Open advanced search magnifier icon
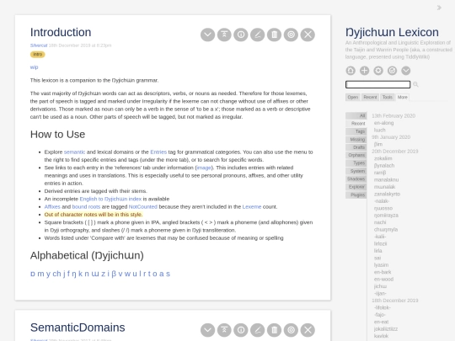This screenshot has height=341, width=455. point(416,84)
